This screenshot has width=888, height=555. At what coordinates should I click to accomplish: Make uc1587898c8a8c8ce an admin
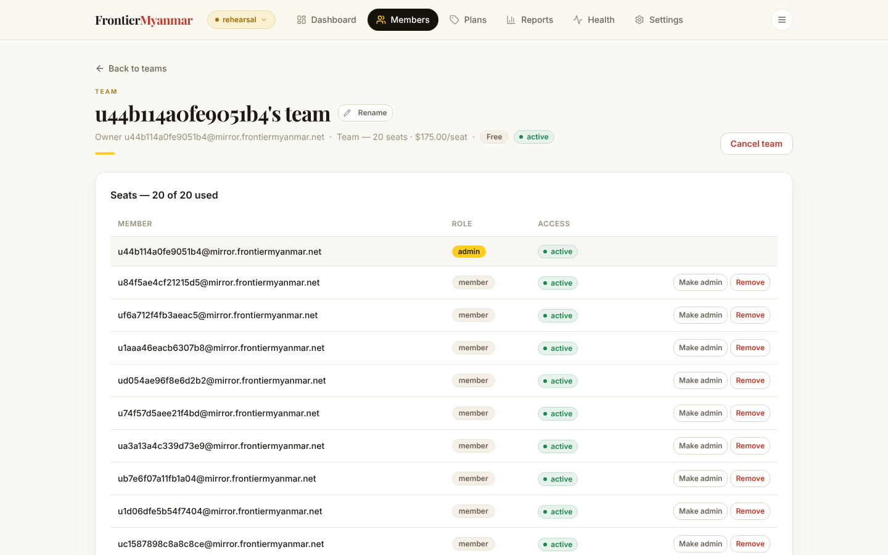point(701,544)
